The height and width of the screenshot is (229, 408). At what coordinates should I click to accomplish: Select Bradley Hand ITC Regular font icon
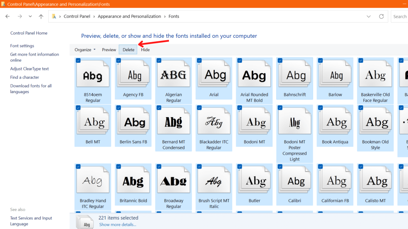tap(93, 180)
